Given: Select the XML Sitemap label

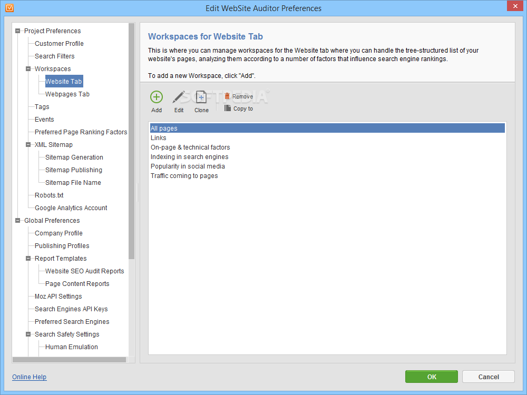Looking at the screenshot, I should point(53,145).
